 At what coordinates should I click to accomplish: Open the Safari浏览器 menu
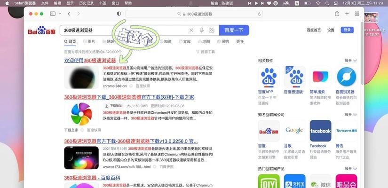tap(25, 3)
